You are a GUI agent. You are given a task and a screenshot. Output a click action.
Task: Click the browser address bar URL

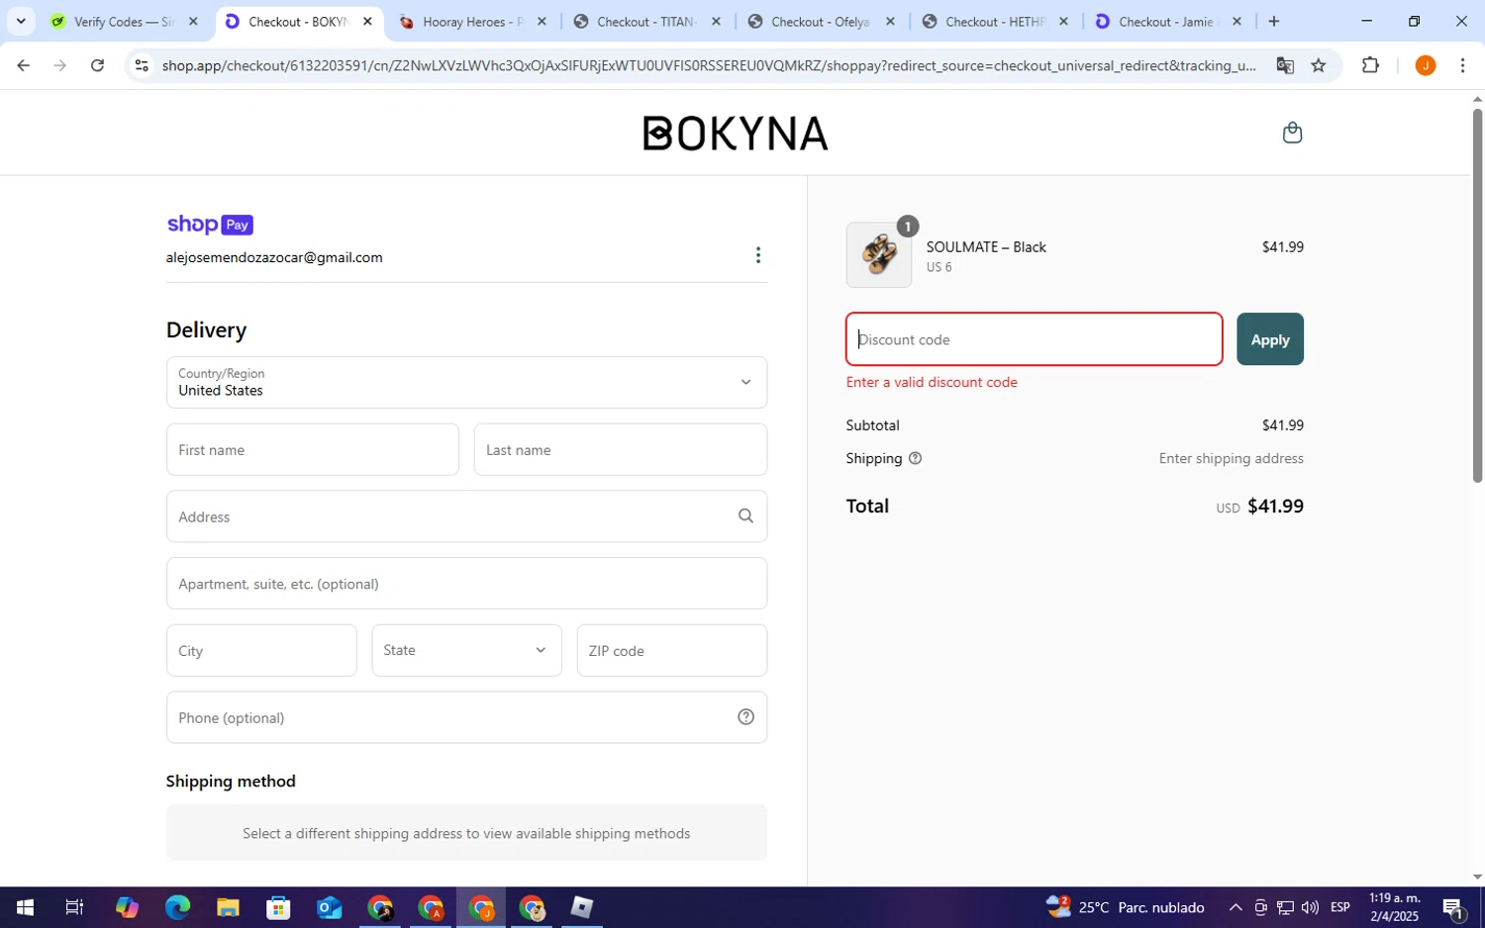(x=709, y=65)
